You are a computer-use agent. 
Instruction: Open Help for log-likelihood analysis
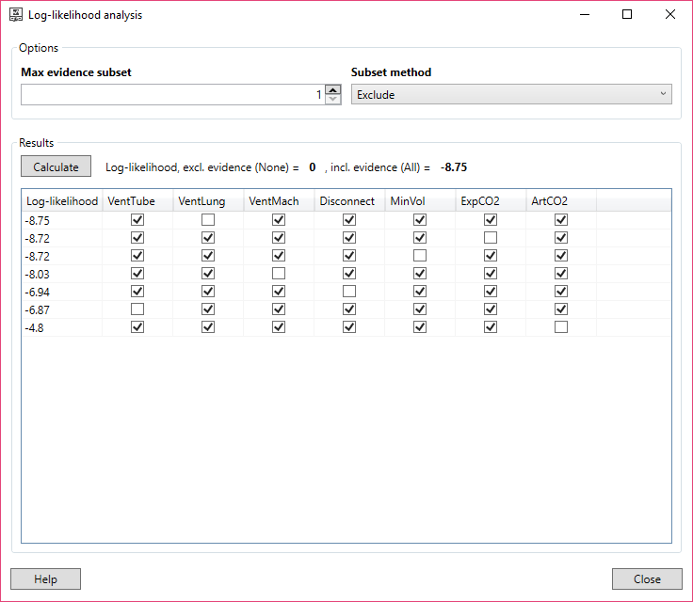[x=45, y=578]
